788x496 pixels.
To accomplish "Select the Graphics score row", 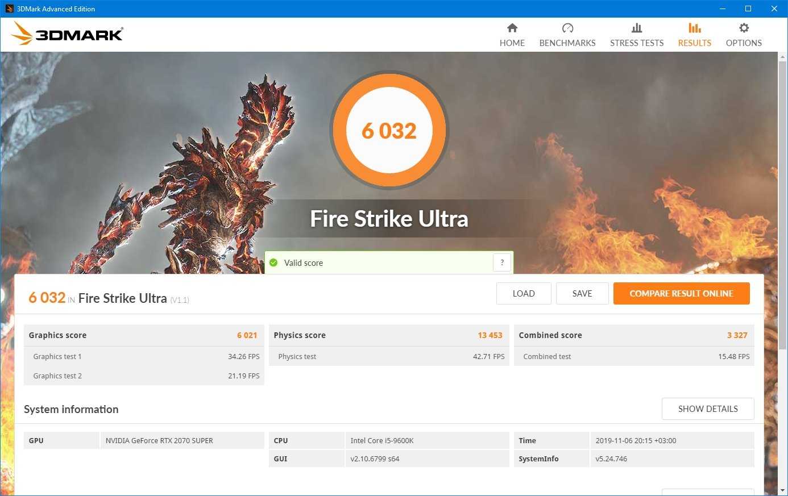I will click(x=143, y=335).
